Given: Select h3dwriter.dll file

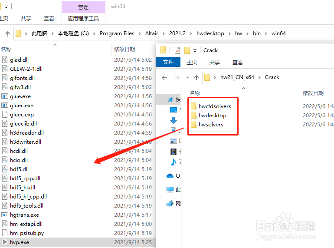Looking at the screenshot, I should (x=26, y=142).
